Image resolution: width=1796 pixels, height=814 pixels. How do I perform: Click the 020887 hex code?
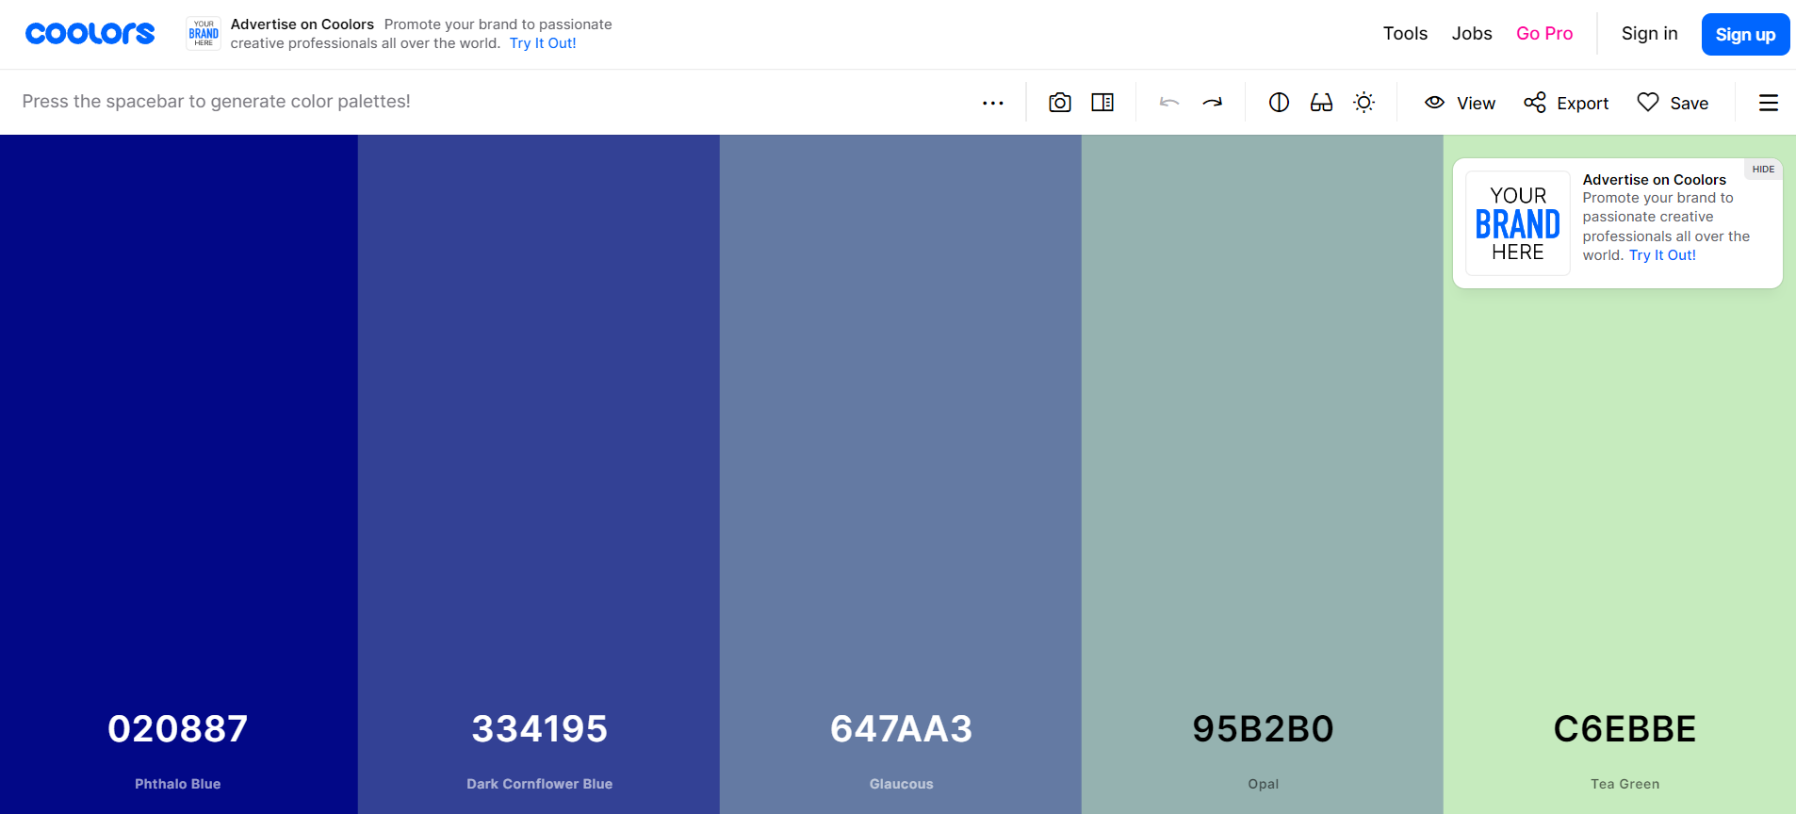click(x=178, y=729)
